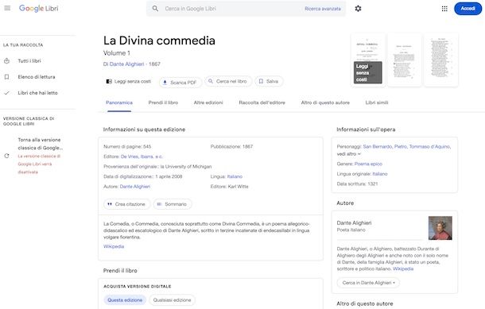Click Dante Alighieri portrait image

(440, 228)
